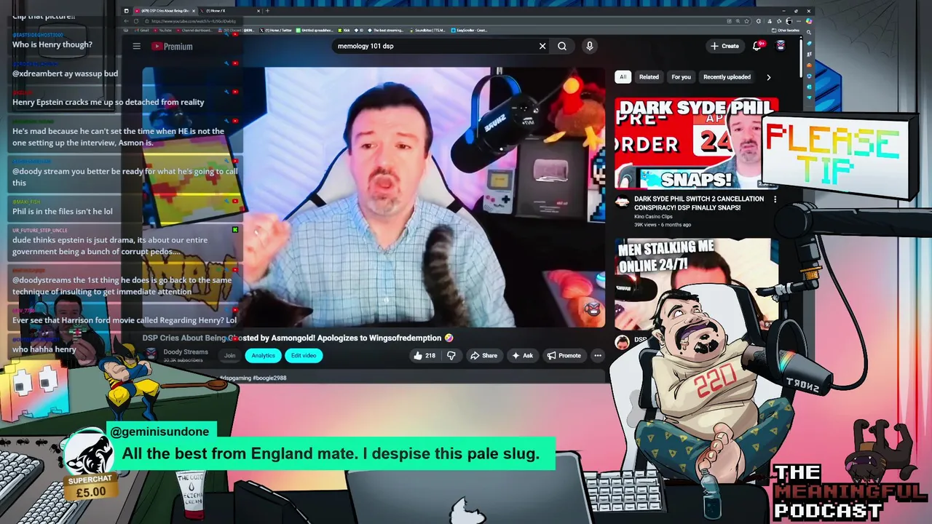Bookmark page with the star icon
932x524 pixels.
[746, 21]
